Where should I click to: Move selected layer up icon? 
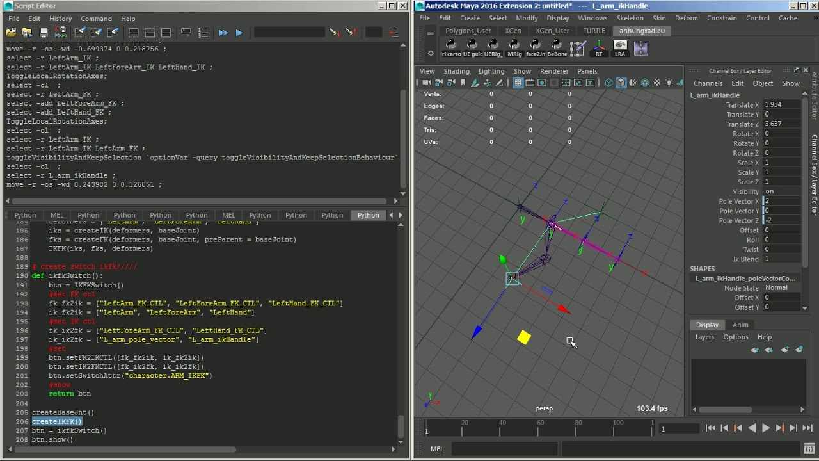click(755, 350)
